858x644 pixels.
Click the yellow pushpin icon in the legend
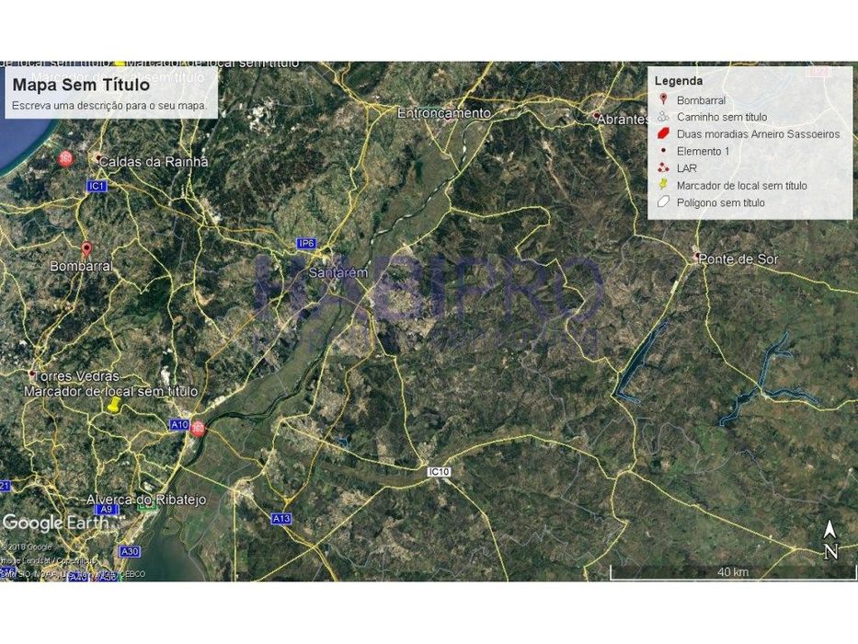[663, 185]
